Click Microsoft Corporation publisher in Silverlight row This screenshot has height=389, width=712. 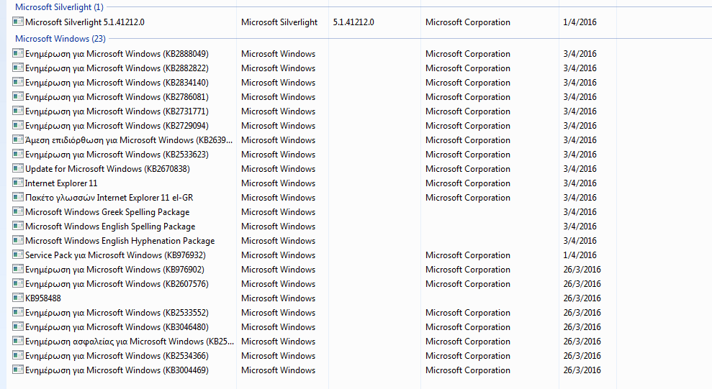tap(468, 23)
